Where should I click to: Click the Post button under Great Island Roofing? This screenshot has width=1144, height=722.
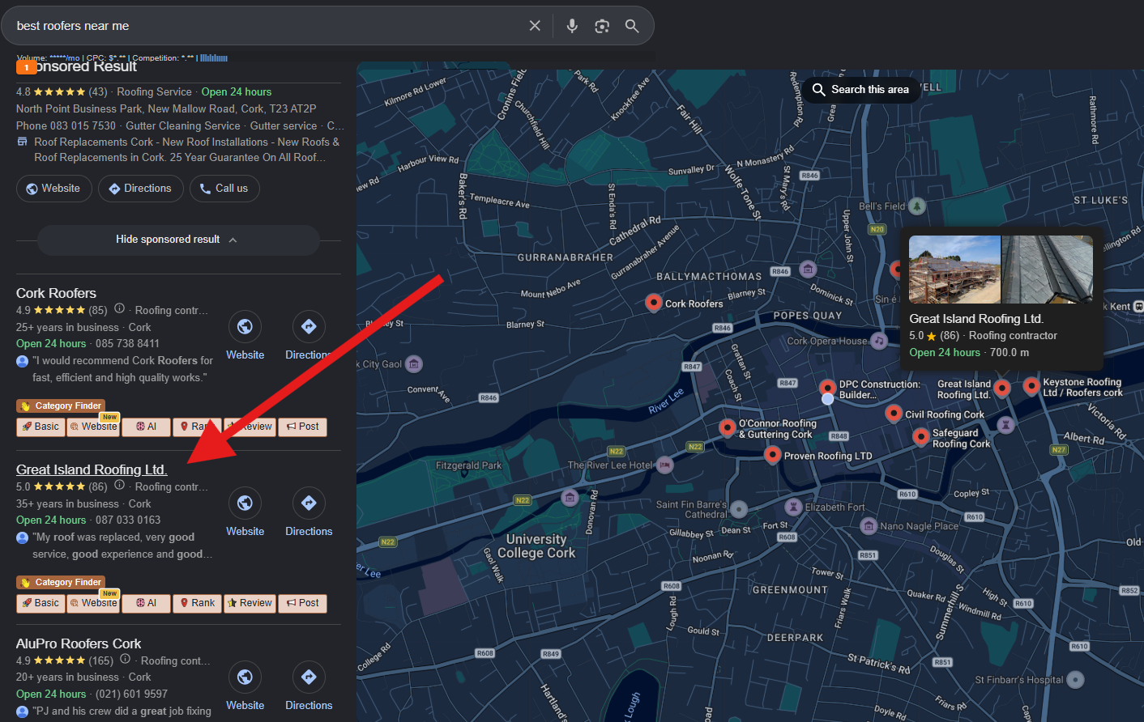click(302, 603)
